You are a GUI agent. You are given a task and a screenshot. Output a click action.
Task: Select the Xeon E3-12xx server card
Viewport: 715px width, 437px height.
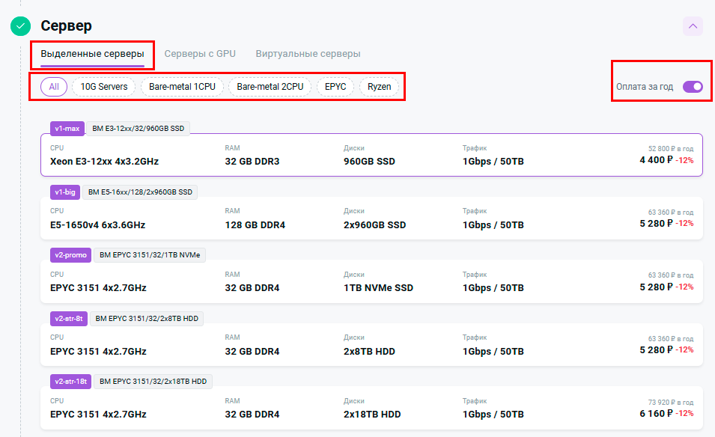click(x=371, y=156)
